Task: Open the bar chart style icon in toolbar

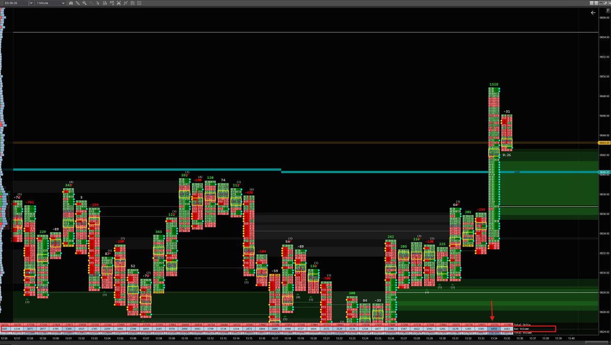Action: pyautogui.click(x=71, y=3)
